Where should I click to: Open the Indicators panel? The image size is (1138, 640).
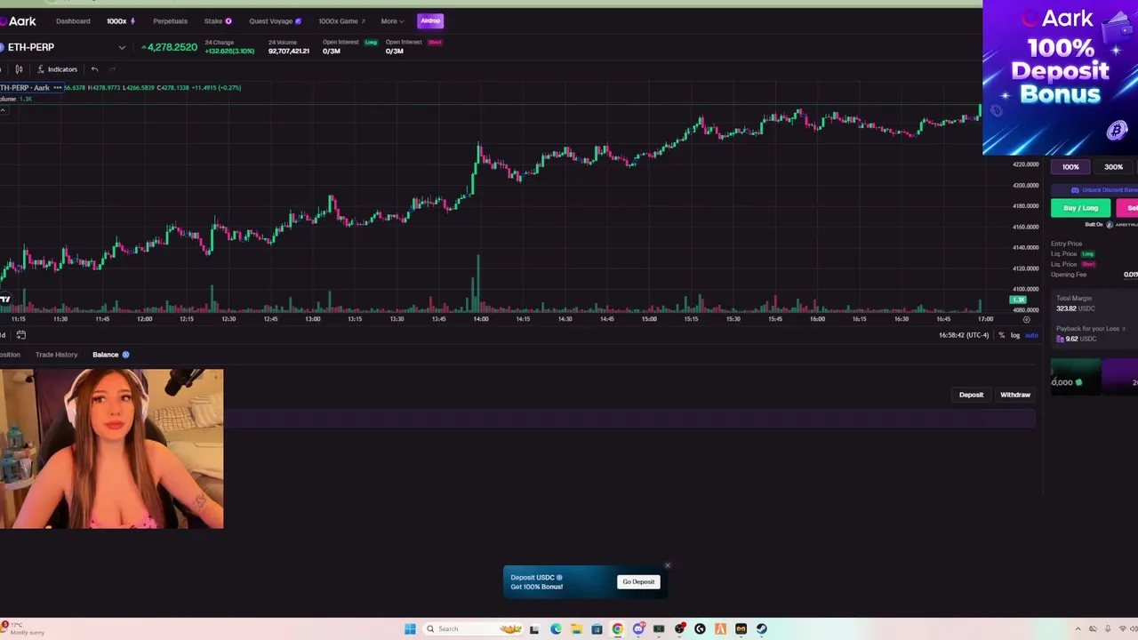[57, 69]
